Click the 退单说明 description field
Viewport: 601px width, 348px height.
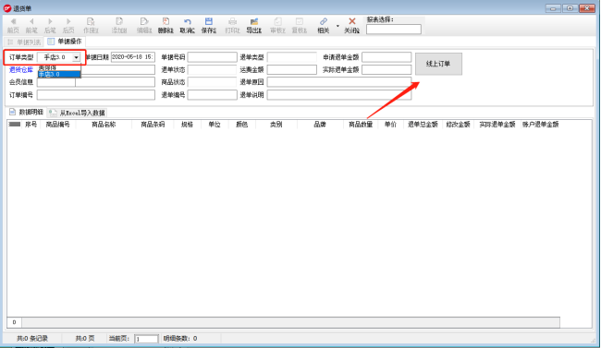[339, 94]
